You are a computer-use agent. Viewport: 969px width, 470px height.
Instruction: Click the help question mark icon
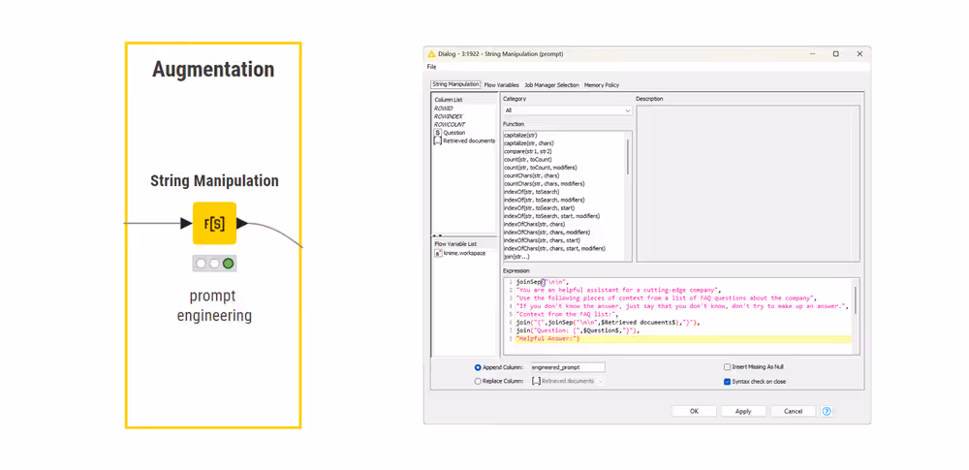pyautogui.click(x=827, y=412)
